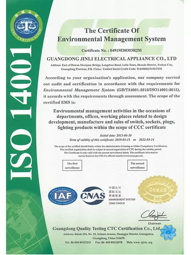Click validity start date 2019-05-15
Image resolution: width=191 pixels, height=255 pixels.
(x=123, y=140)
